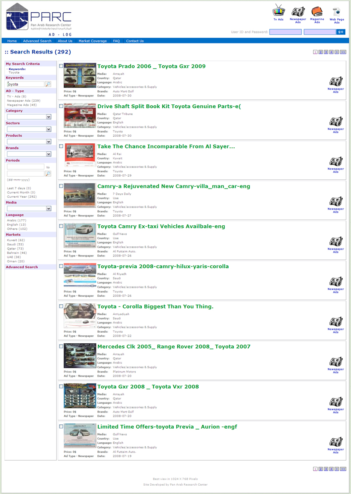
Task: Filter by Magazine Ads (45)
Action: click(x=22, y=105)
